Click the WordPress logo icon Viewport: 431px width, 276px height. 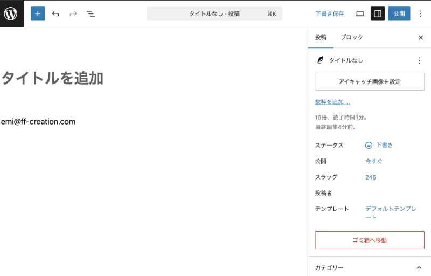tap(11, 13)
